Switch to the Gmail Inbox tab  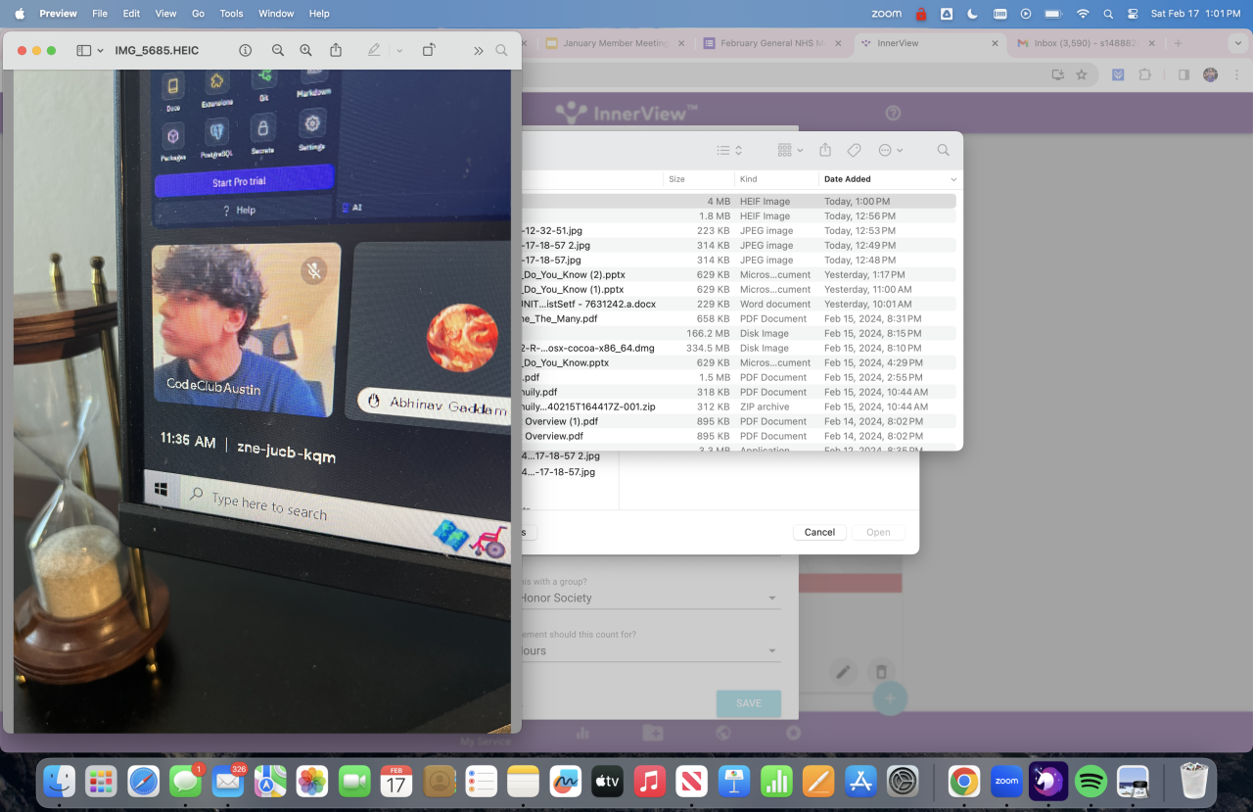(1086, 43)
